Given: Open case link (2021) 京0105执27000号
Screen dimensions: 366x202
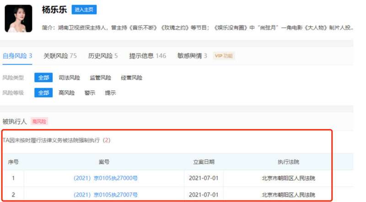Looking at the screenshot, I should 106,178.
